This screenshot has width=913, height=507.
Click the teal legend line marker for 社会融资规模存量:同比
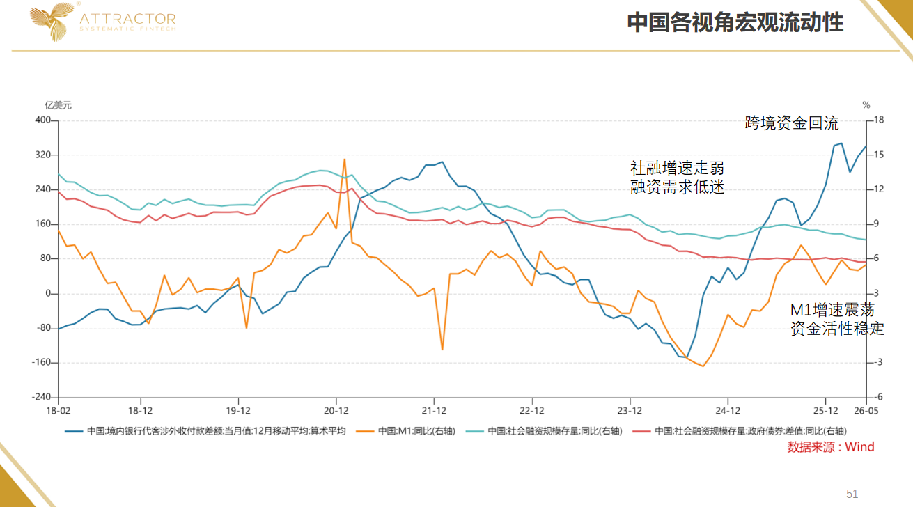[x=475, y=431]
